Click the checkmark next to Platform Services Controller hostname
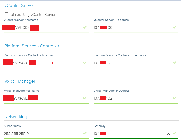 click(x=85, y=63)
